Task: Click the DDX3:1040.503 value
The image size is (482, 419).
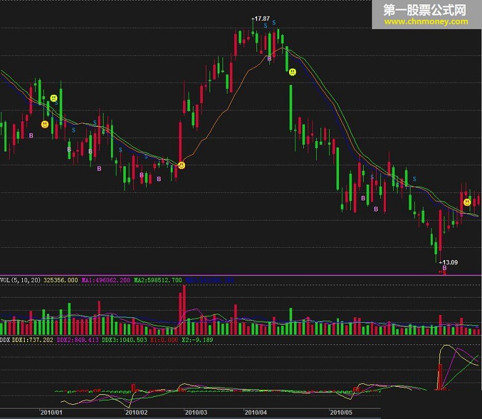Action: pos(125,340)
